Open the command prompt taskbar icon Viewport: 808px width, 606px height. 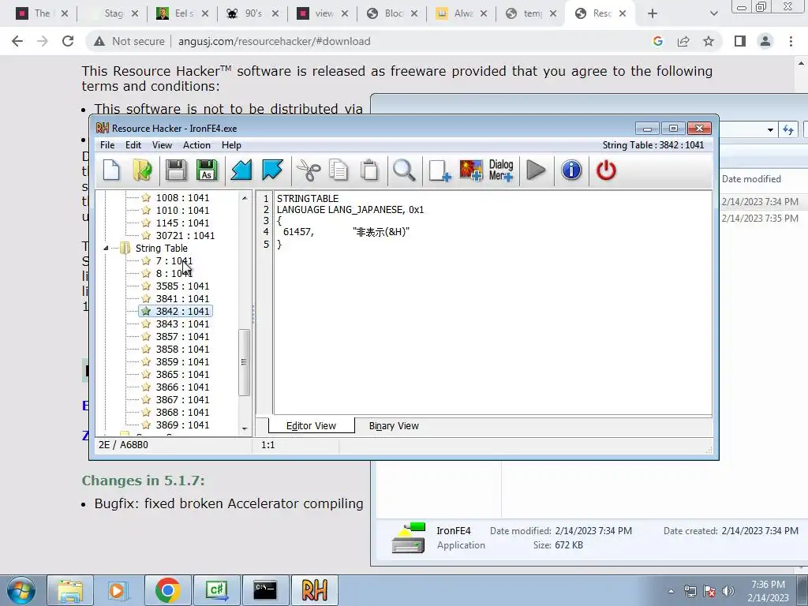click(x=265, y=590)
